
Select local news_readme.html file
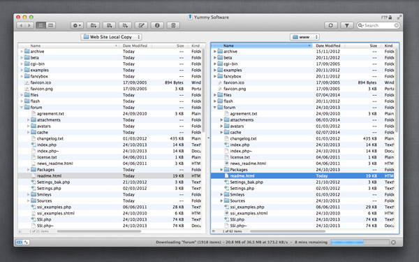pos(54,163)
